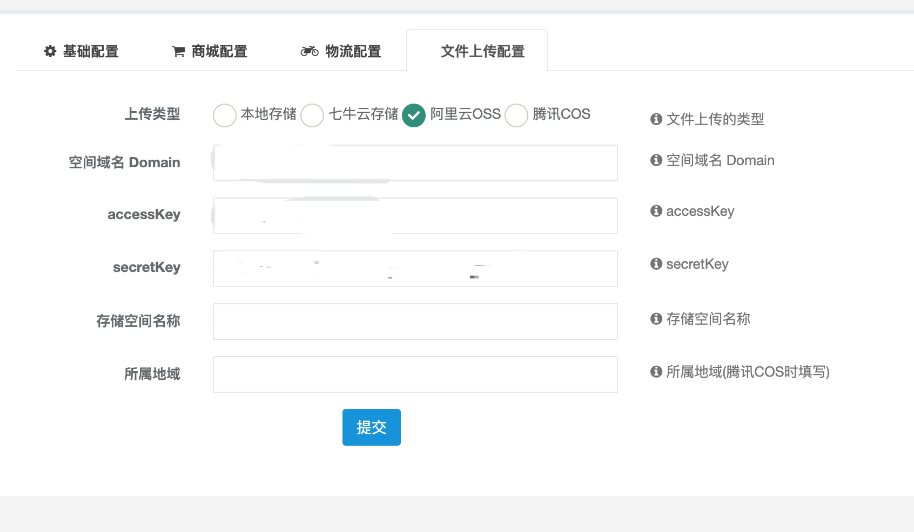Viewport: 914px width, 532px height.
Task: Click the 所属地域(腾讯COS时填写) help text
Action: [x=748, y=372]
